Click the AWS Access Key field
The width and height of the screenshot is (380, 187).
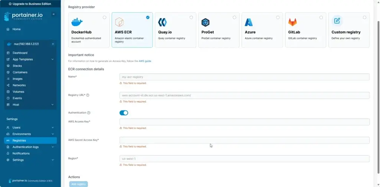(x=245, y=122)
